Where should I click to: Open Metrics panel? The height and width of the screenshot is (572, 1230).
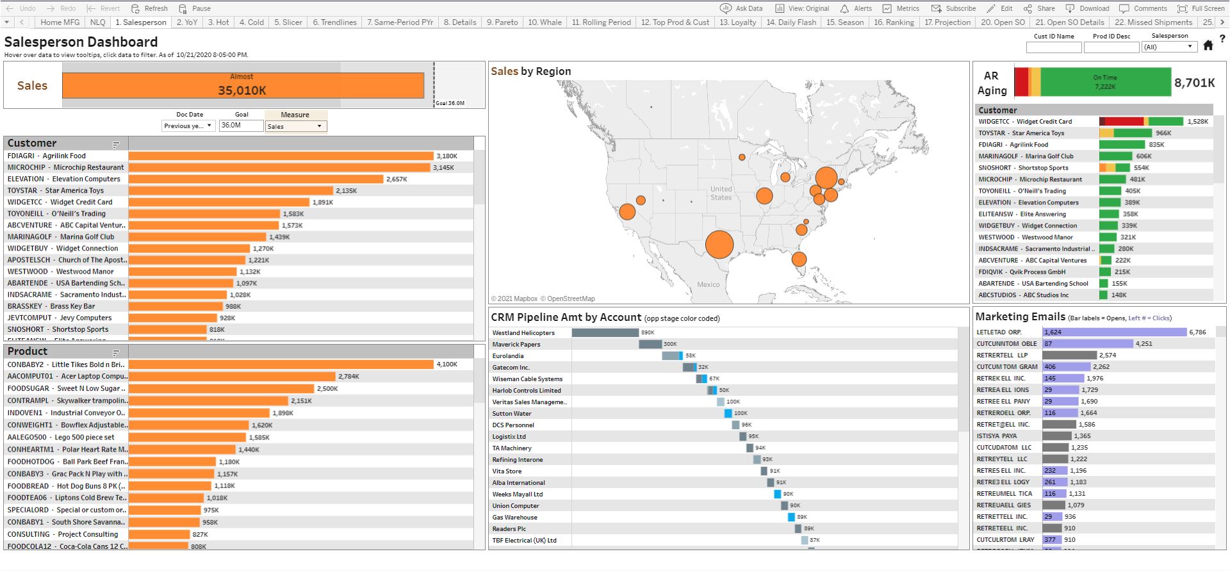(x=901, y=8)
